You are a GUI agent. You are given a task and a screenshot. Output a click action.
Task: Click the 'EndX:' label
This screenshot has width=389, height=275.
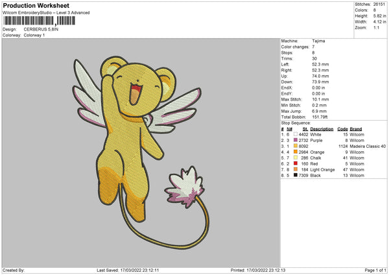click(287, 88)
